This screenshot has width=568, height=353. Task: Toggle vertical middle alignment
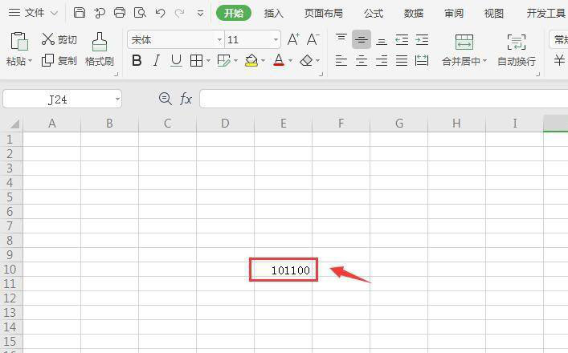click(362, 39)
